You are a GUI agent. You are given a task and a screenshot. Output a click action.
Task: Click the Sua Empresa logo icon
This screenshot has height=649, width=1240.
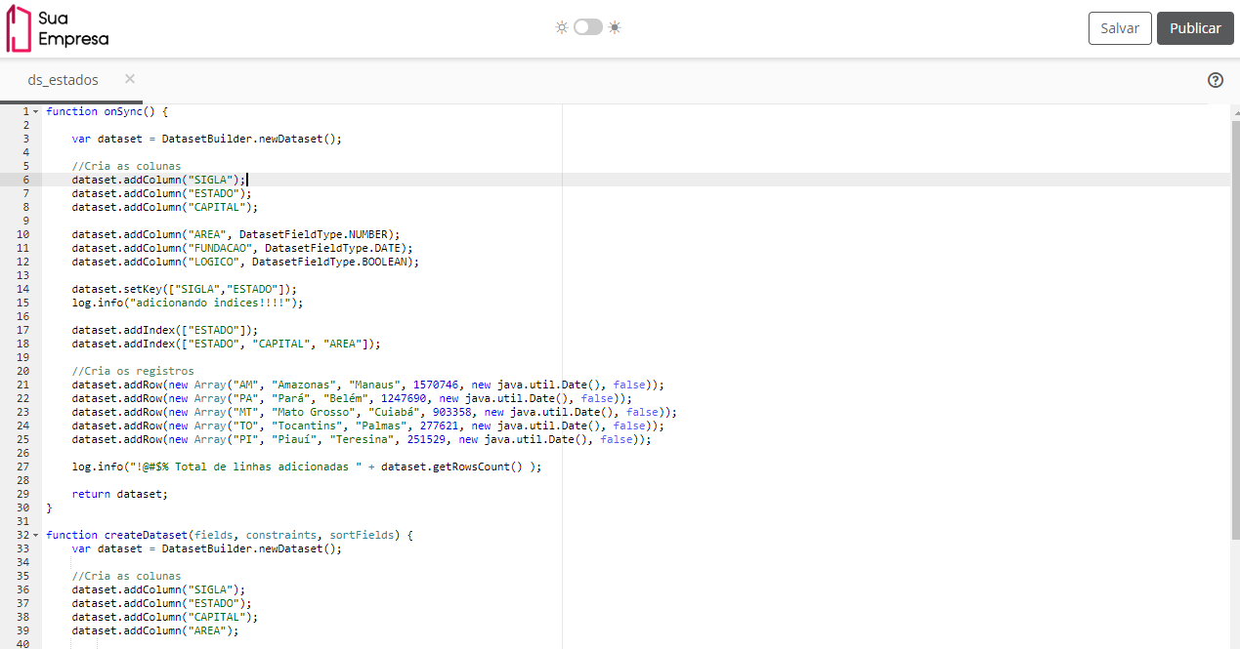19,29
